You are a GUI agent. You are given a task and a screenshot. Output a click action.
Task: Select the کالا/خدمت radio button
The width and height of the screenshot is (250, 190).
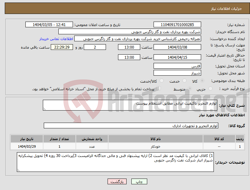click(162, 81)
